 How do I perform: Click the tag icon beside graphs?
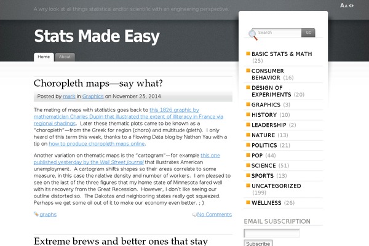[36, 214]
